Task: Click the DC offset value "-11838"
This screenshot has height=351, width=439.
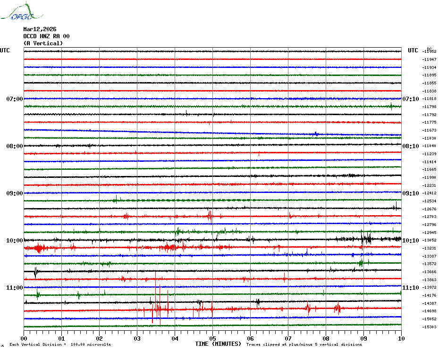Action: (430, 91)
